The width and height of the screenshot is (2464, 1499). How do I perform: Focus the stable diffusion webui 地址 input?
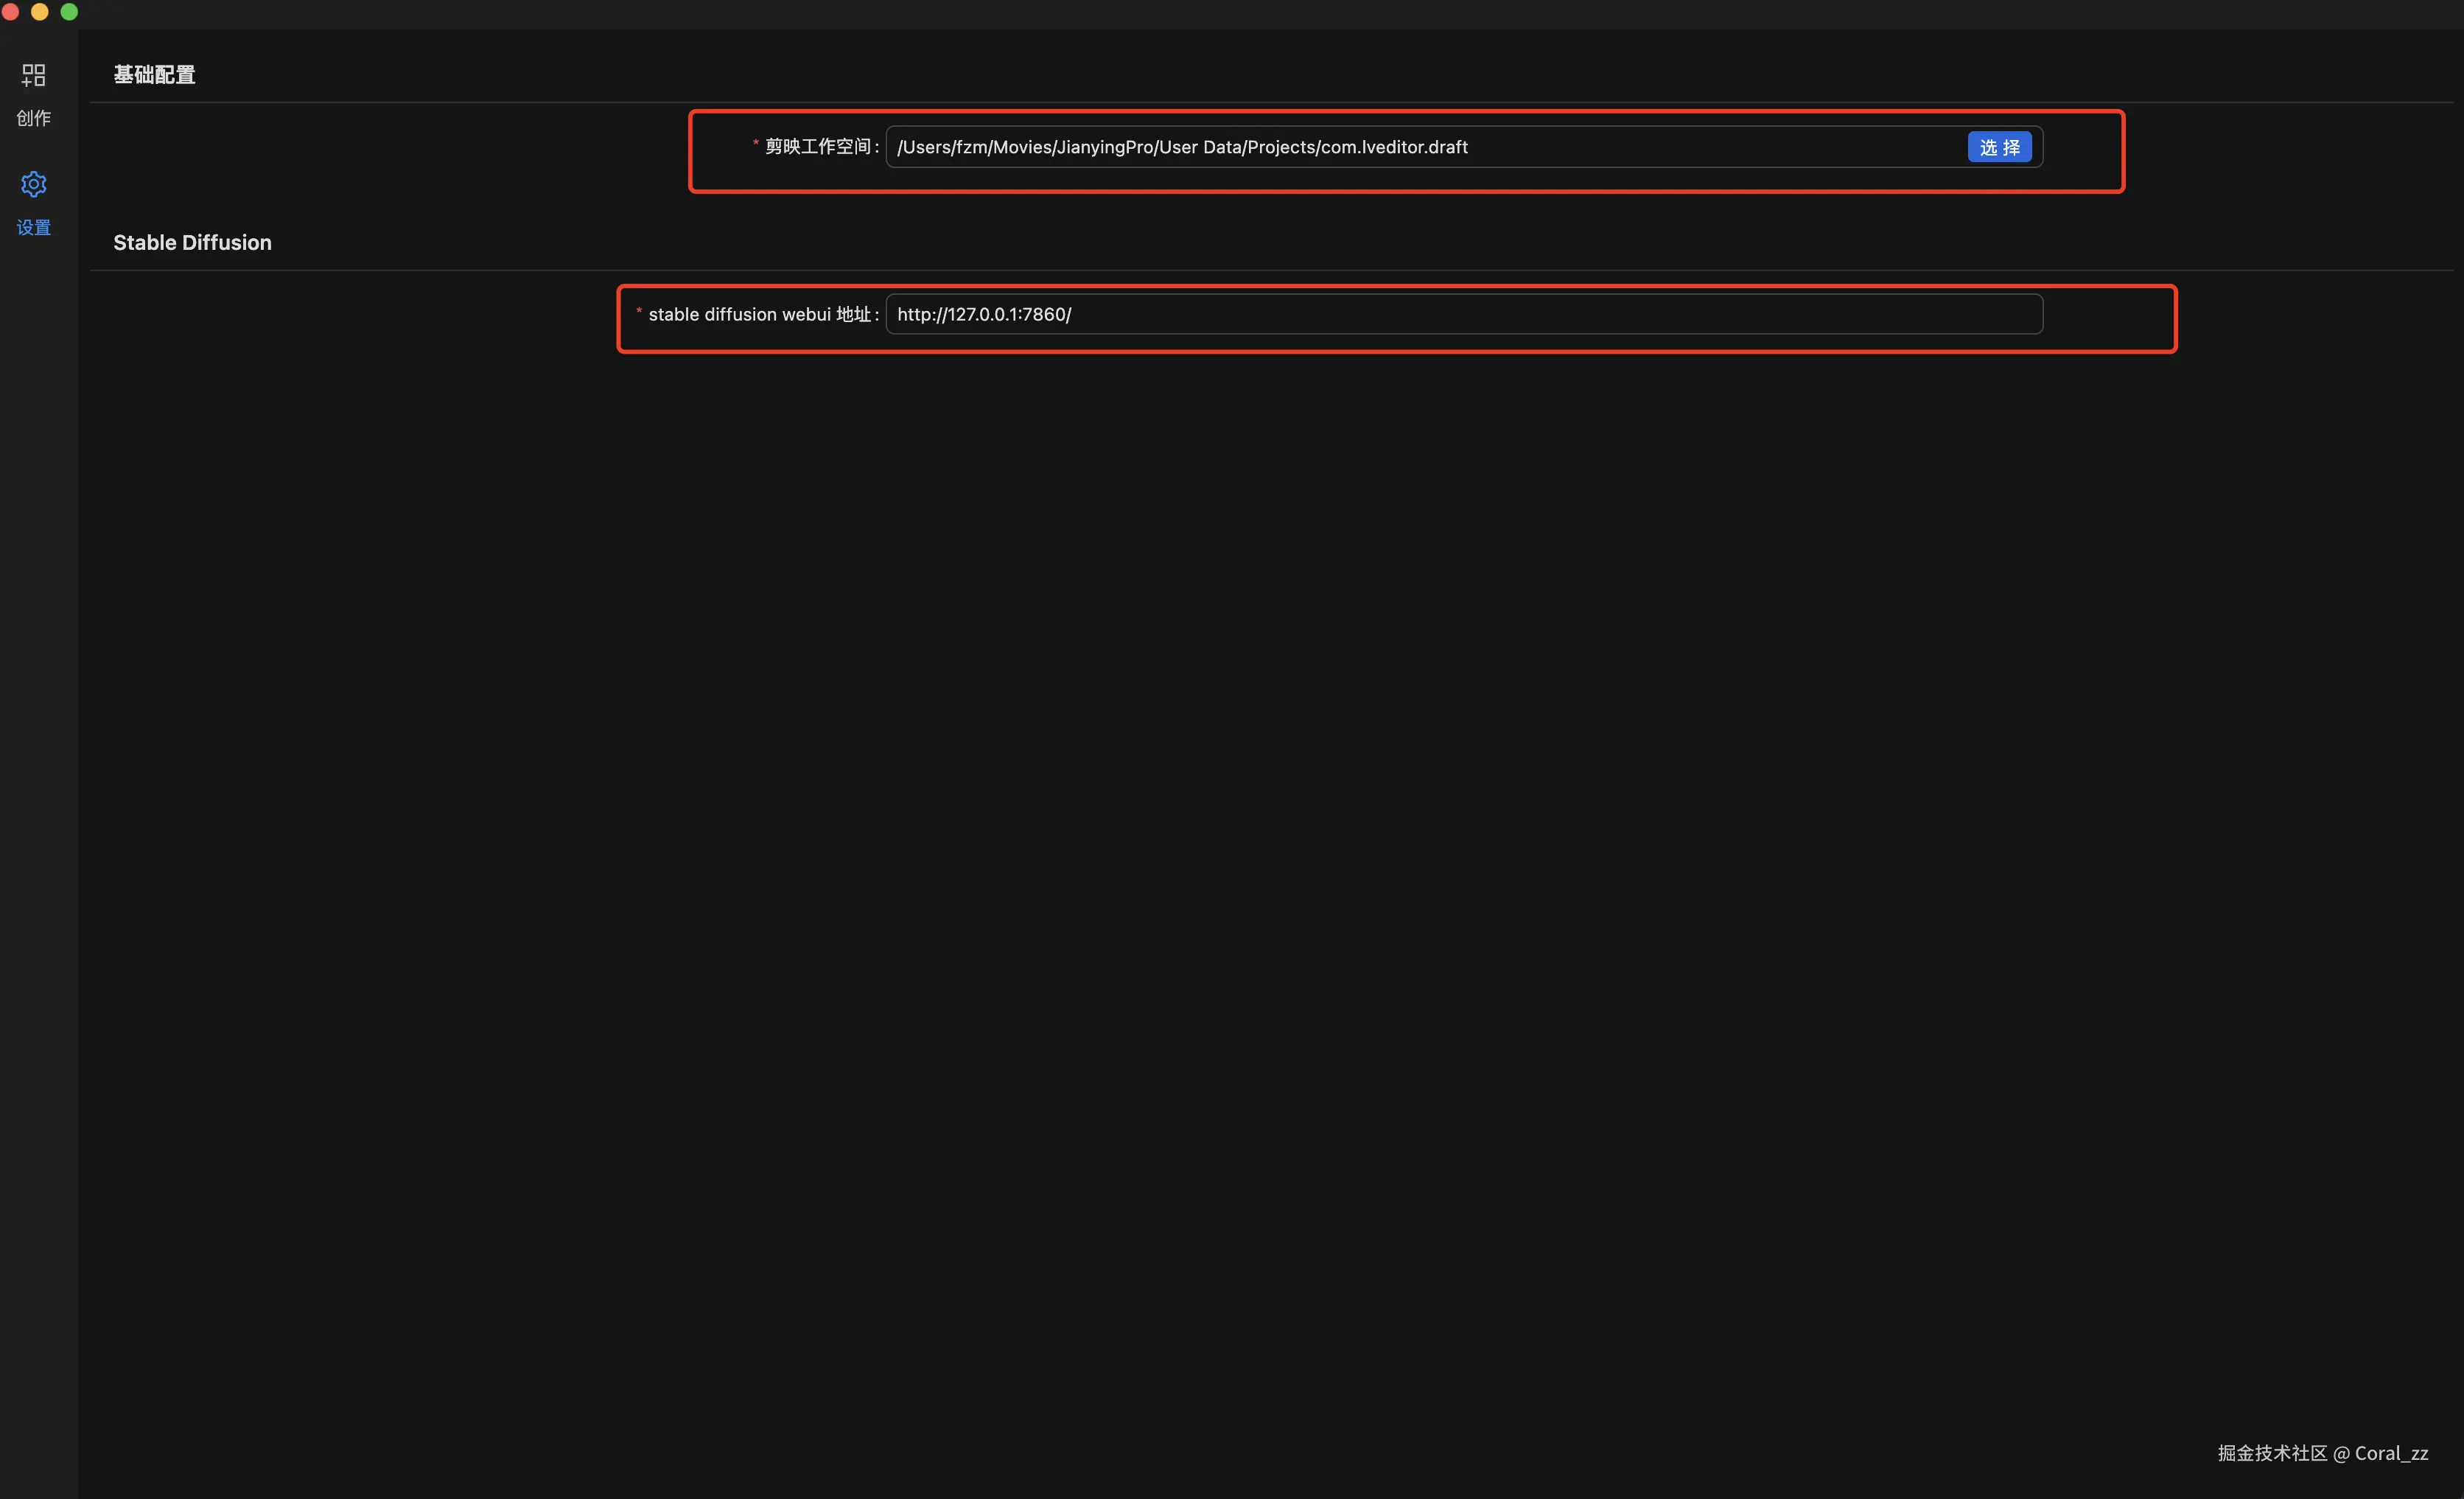1464,314
